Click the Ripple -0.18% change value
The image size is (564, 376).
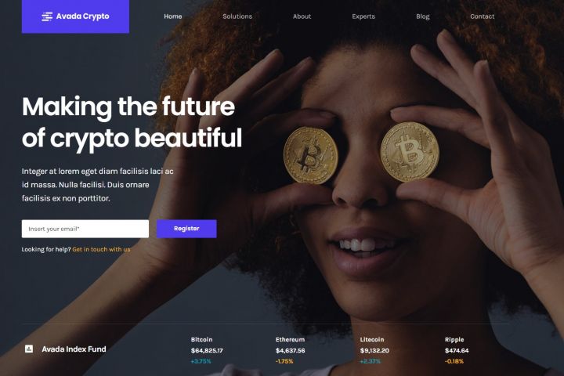(454, 361)
